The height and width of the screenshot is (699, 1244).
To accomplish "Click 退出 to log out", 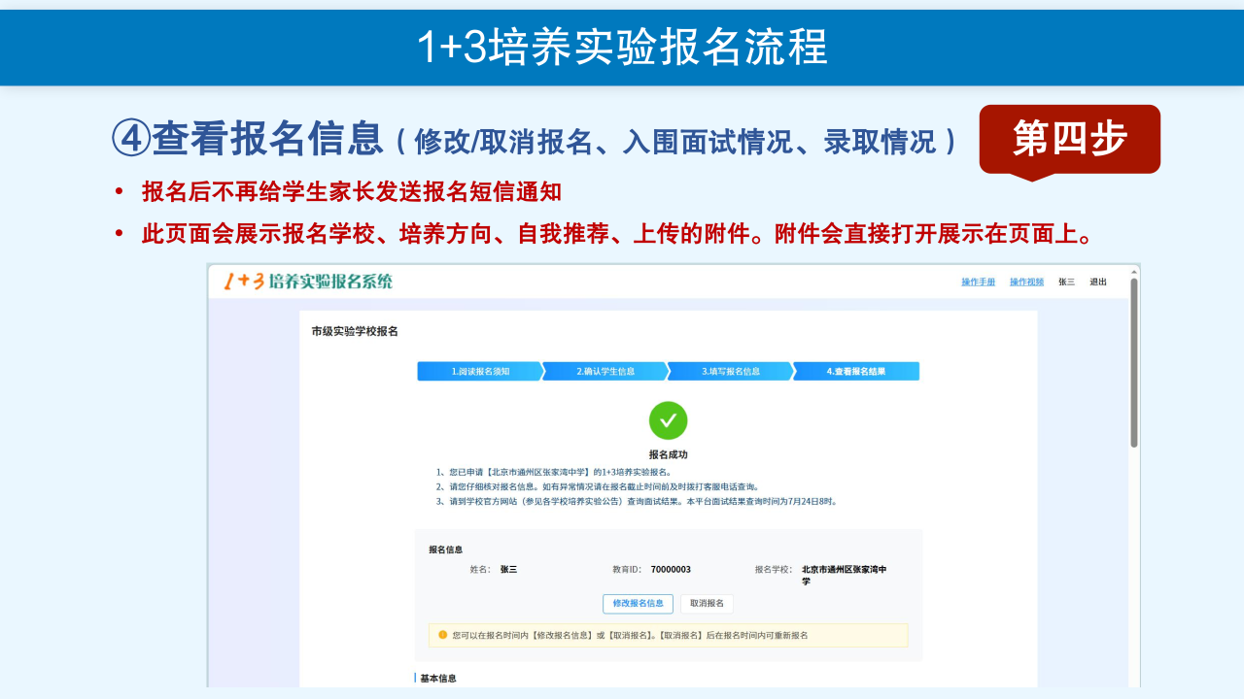I will click(1098, 282).
